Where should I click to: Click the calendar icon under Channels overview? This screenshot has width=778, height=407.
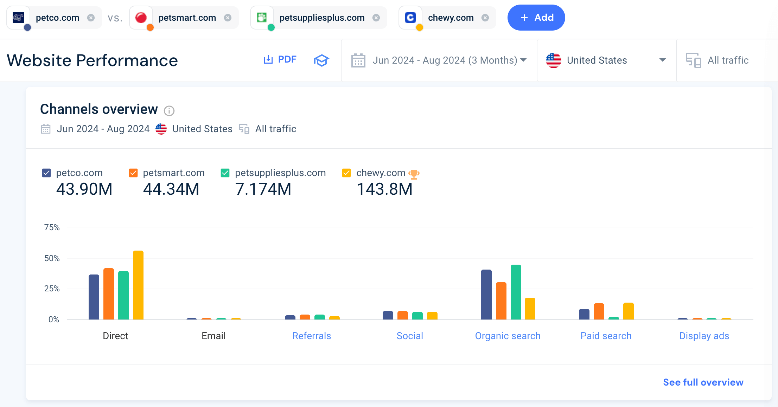46,129
